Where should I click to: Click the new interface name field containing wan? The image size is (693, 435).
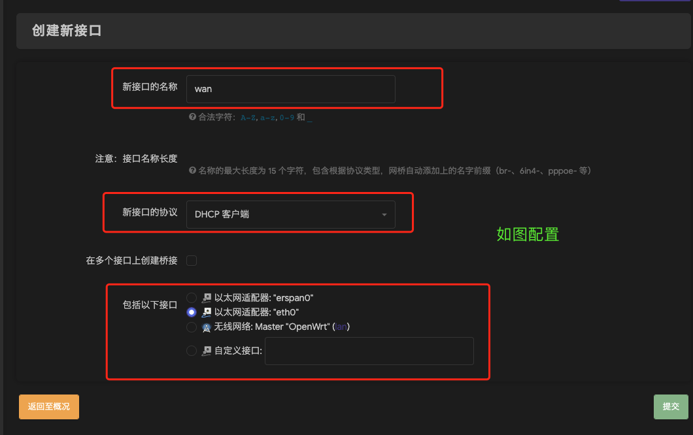[x=291, y=89]
